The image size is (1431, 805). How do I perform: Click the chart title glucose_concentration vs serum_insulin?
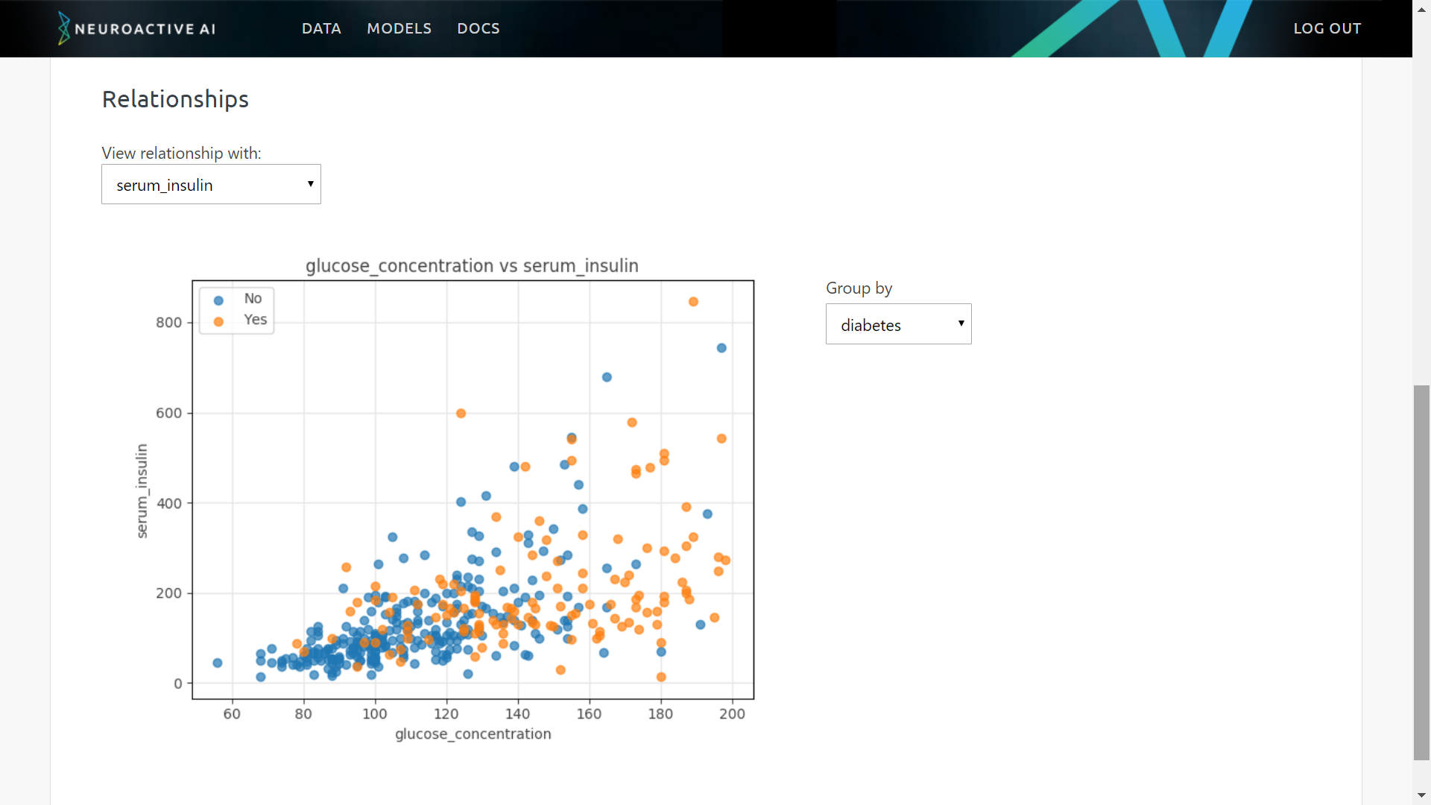click(472, 266)
